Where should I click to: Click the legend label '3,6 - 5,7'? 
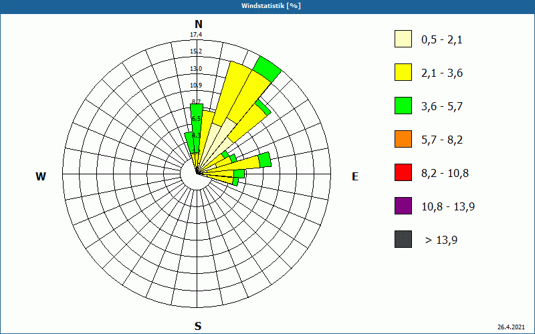coord(442,107)
